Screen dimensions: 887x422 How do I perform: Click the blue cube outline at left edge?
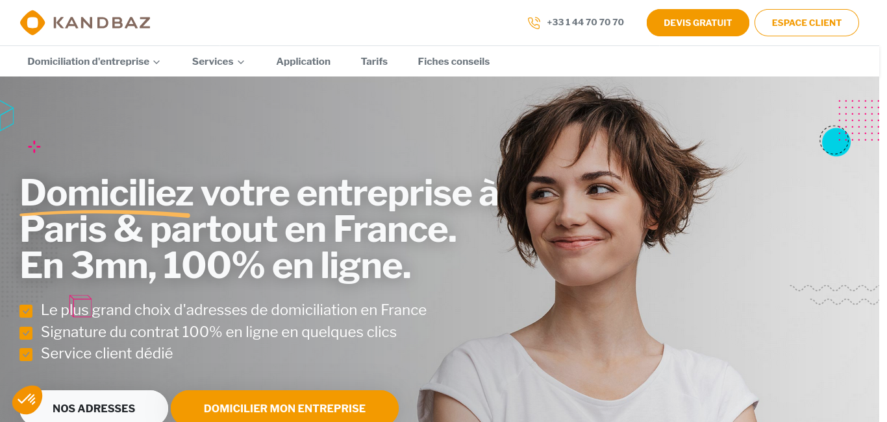coord(6,115)
